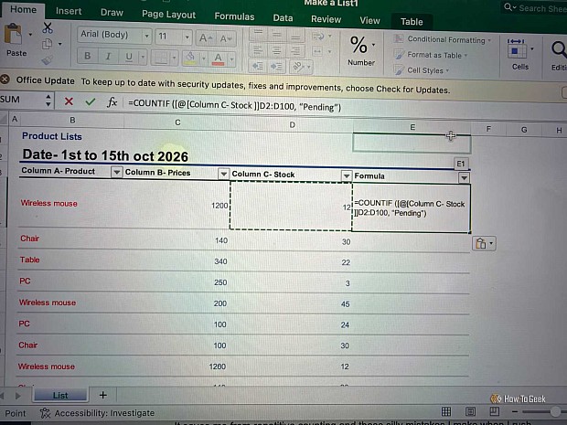Dismiss the Office Update notification bar
Screen dimensions: 567x425
[x=5, y=80]
